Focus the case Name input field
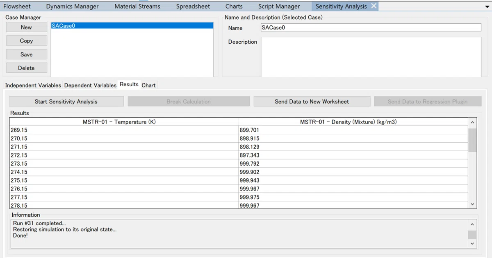The width and height of the screenshot is (492, 258). pos(371,27)
